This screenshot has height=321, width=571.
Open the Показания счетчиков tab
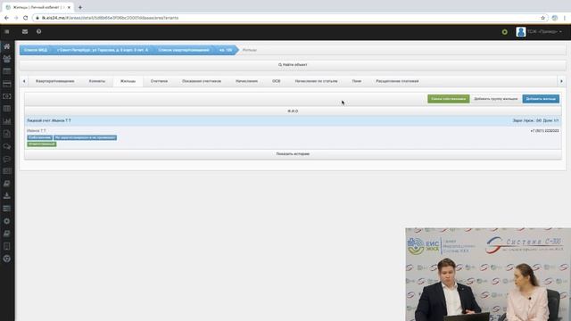[202, 81]
